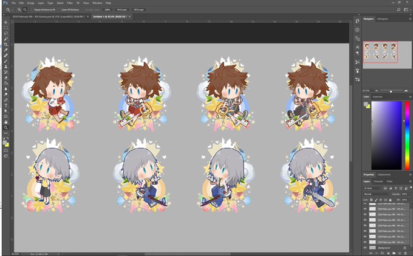Select the Dodge tool
This screenshot has width=413, height=256.
click(6, 94)
